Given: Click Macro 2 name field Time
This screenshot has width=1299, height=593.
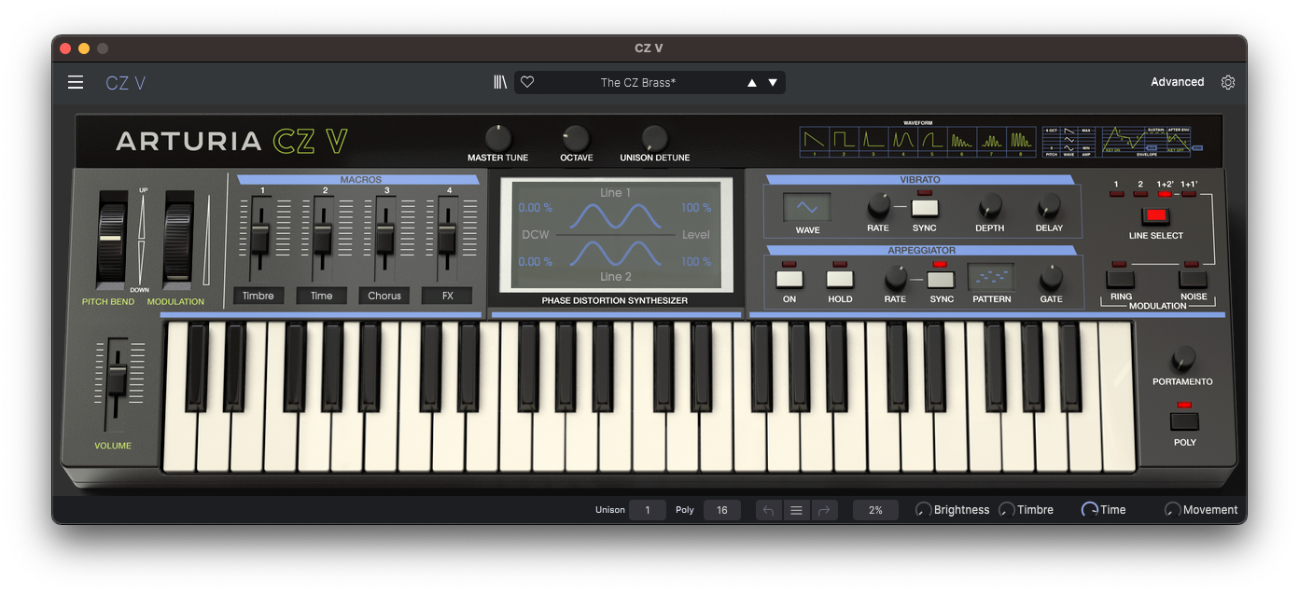Looking at the screenshot, I should [322, 296].
